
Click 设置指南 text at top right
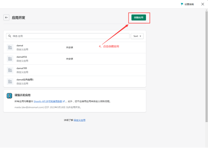(189, 4)
